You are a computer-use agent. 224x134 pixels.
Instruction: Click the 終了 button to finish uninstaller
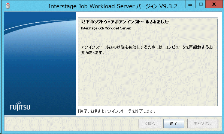click(174, 123)
